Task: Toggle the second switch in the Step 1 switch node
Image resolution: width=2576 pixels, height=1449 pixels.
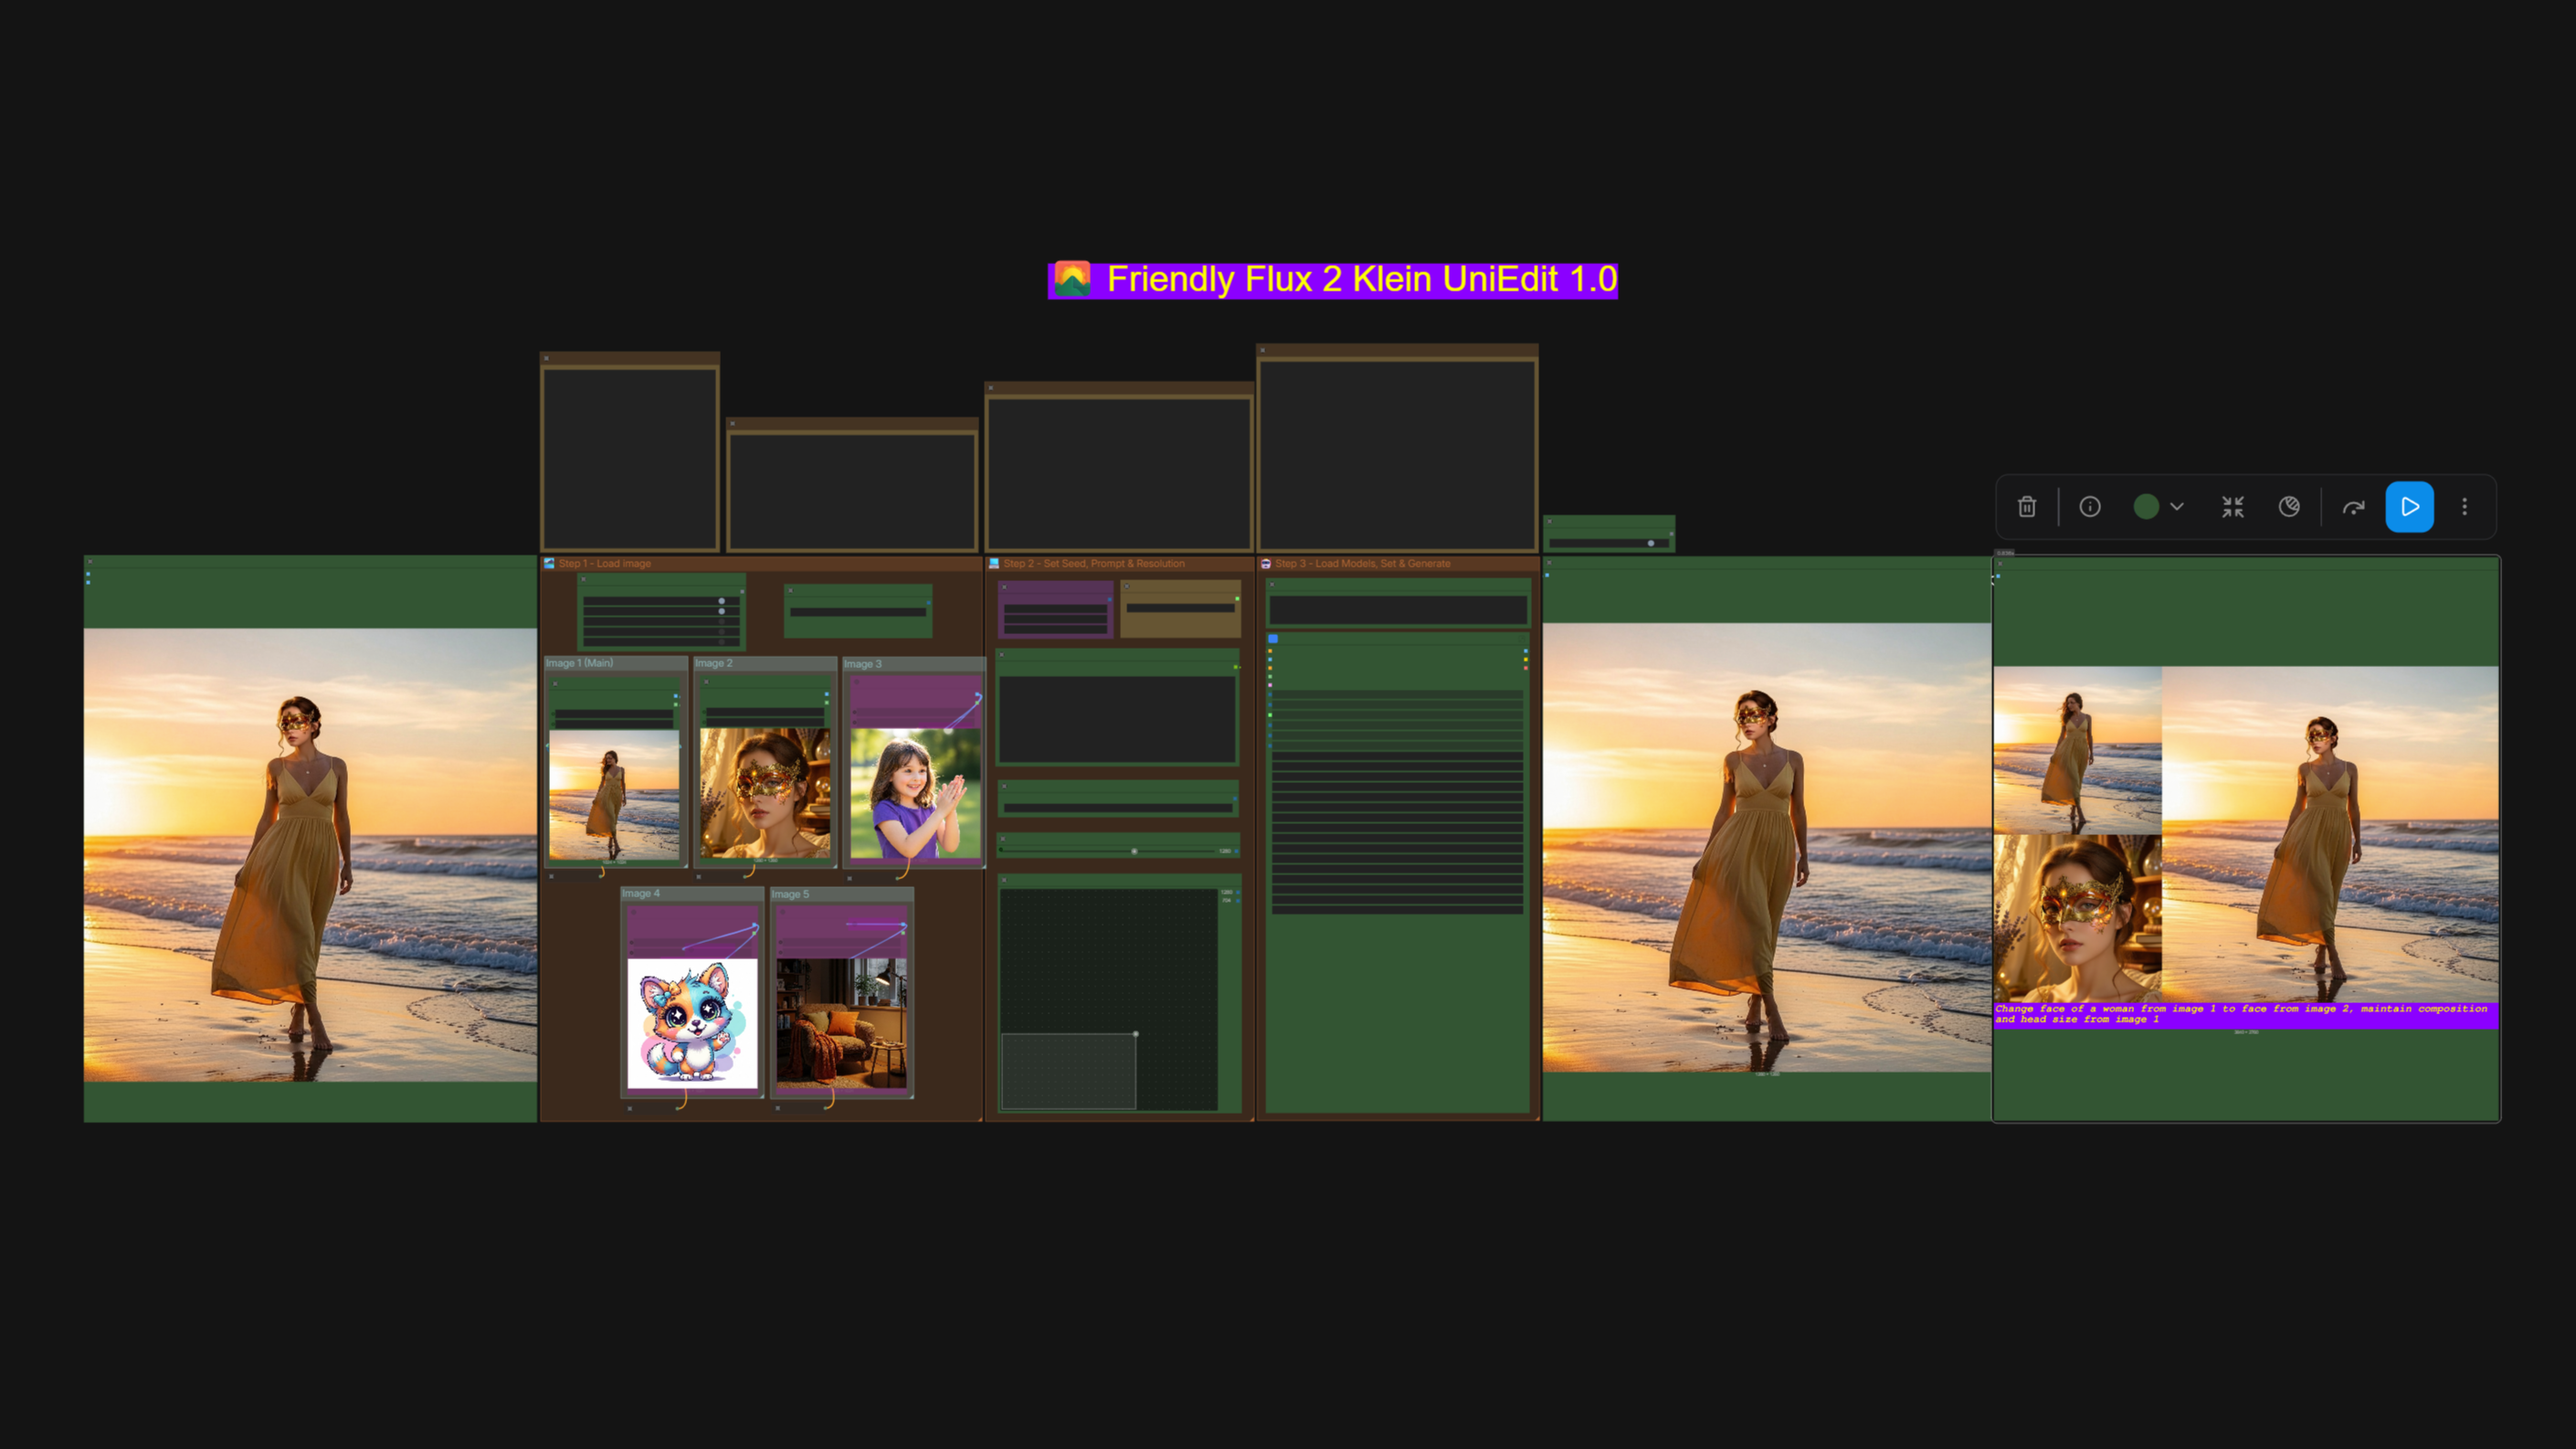Action: tap(722, 612)
